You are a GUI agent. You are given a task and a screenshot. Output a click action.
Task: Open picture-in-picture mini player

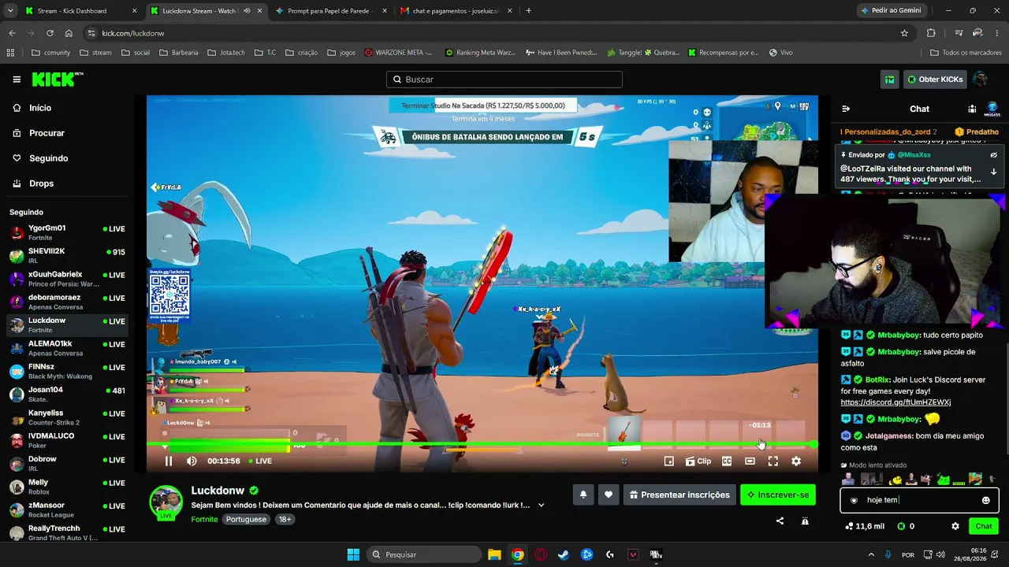669,461
